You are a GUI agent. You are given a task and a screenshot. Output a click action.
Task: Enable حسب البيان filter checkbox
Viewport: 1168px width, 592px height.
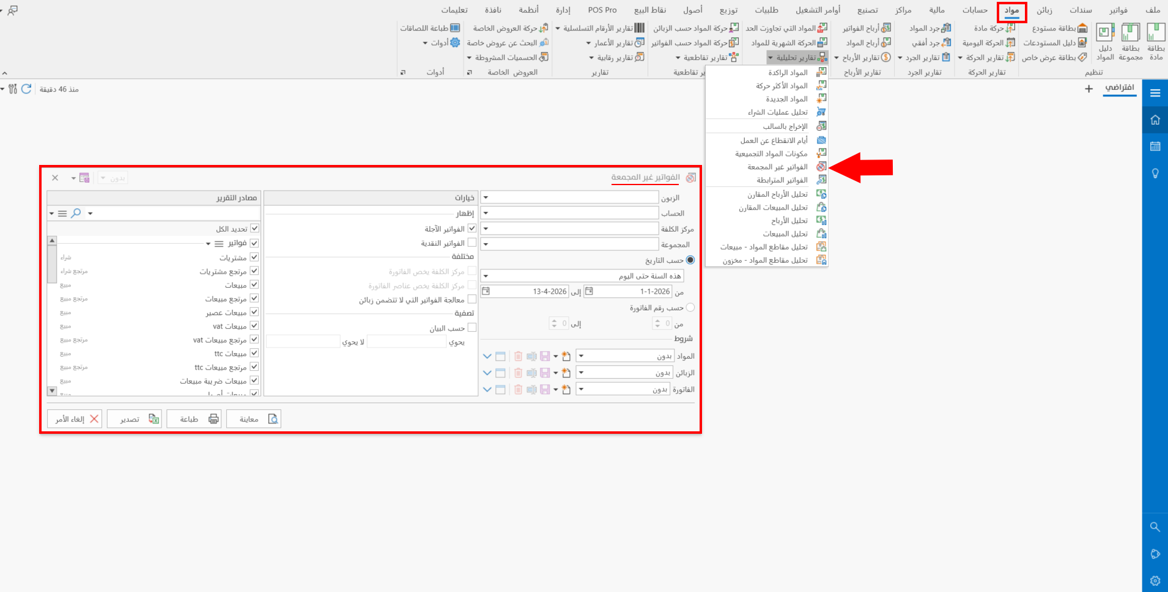click(x=472, y=328)
